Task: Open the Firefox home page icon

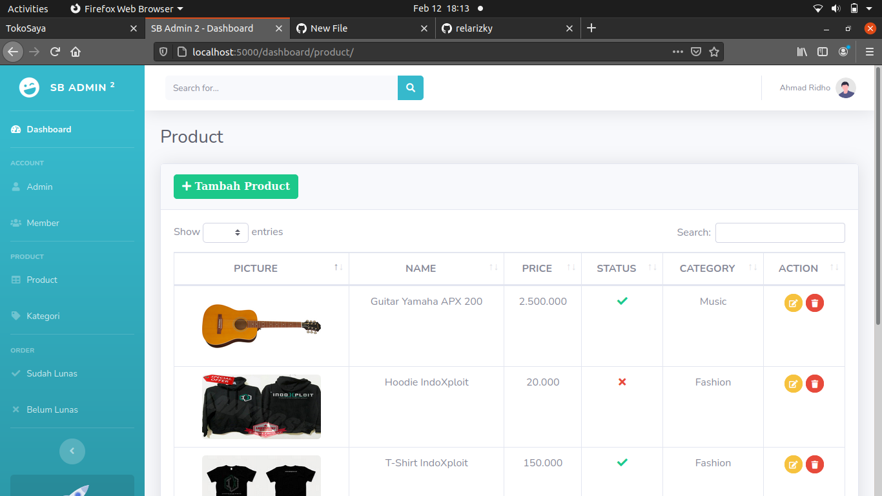Action: pos(76,52)
